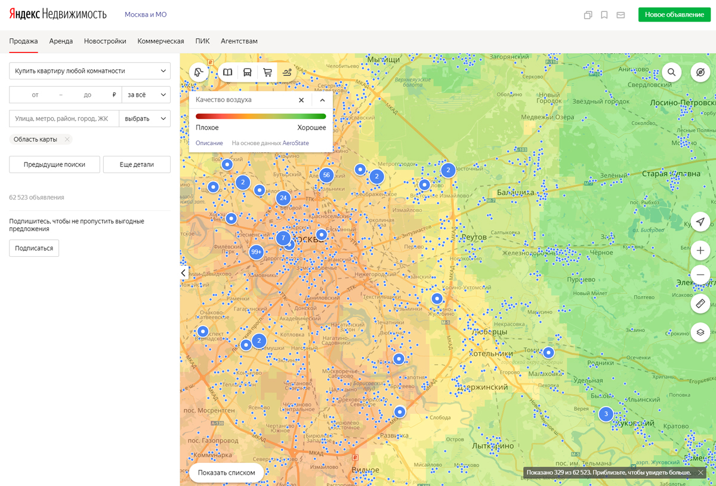
Task: Activate the draw-area selection tool on map
Action: (x=199, y=72)
